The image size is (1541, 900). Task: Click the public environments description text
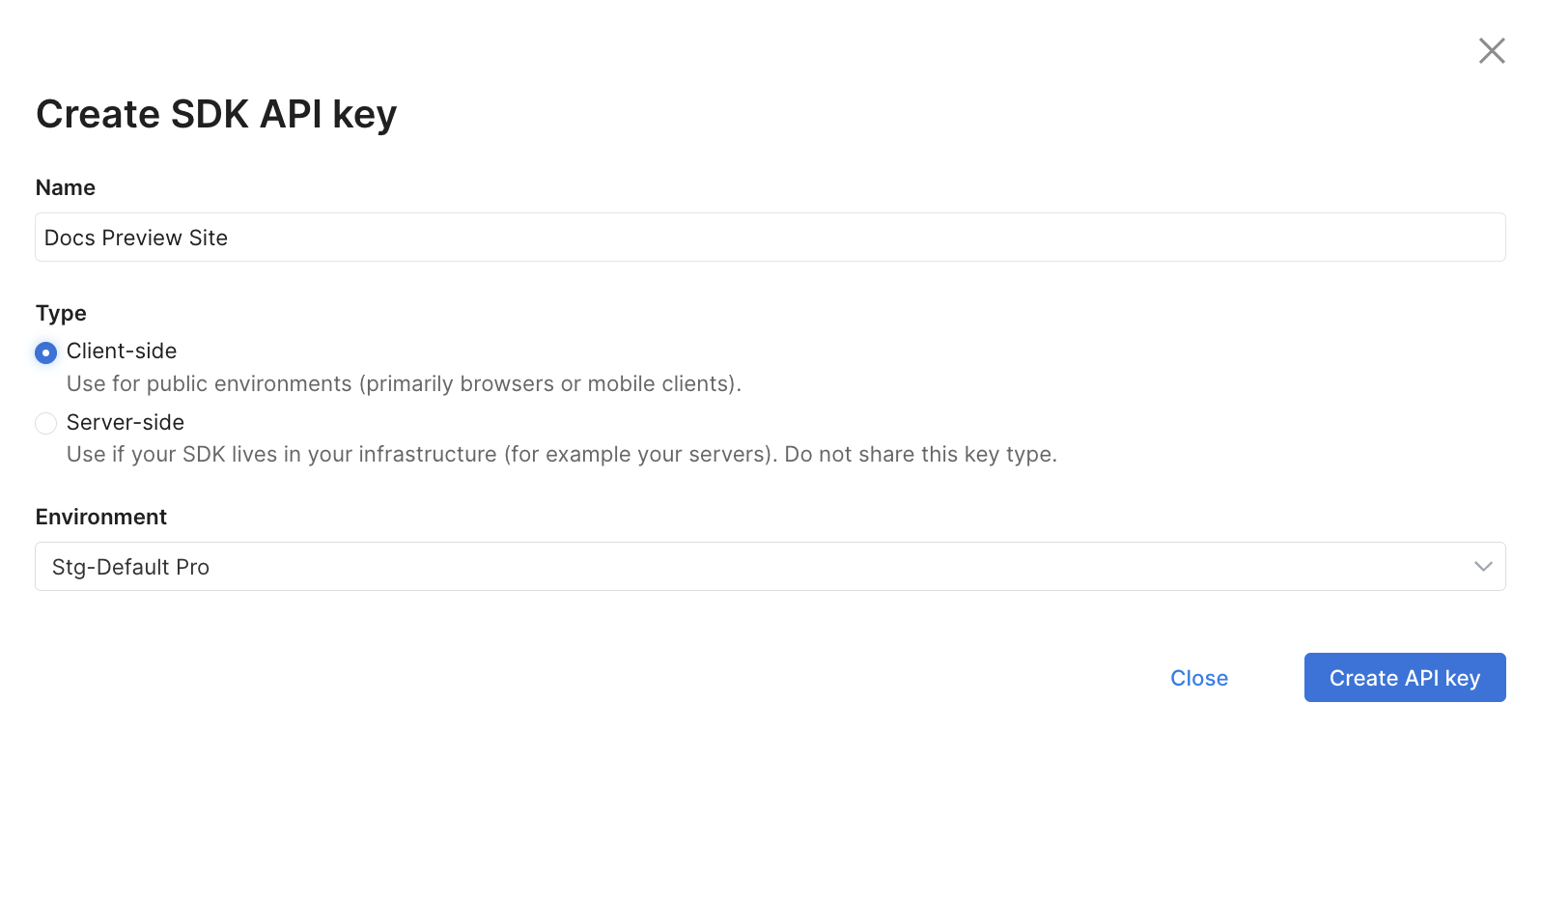coord(404,383)
